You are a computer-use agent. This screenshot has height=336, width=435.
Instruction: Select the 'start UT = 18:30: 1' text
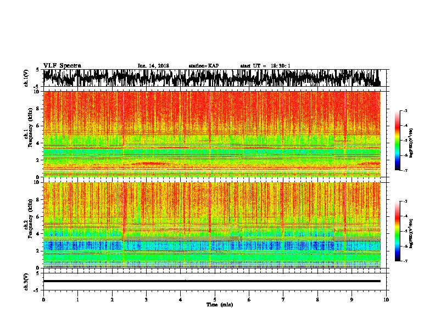click(265, 66)
